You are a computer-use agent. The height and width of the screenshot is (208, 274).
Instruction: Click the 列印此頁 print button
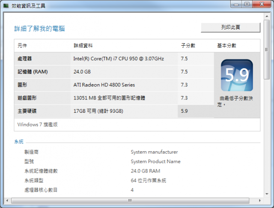230,27
